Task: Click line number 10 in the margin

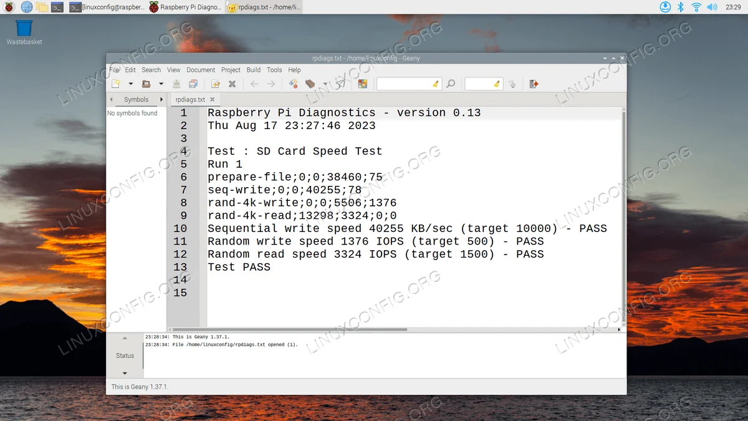Action: 180,228
